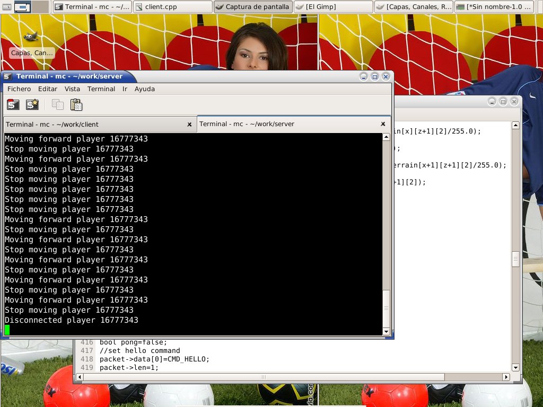Open the Ayuda menu

click(144, 89)
